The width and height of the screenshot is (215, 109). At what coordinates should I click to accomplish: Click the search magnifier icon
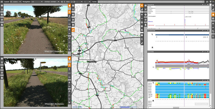203,2
